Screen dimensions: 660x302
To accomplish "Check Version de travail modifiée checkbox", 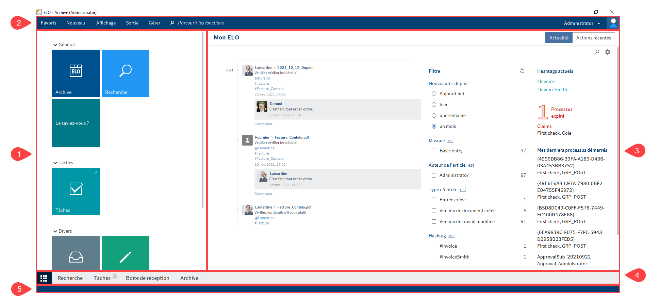I will click(x=434, y=221).
